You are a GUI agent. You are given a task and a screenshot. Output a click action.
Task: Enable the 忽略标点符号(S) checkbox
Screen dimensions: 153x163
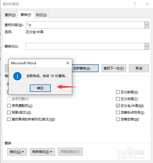click(118, 113)
